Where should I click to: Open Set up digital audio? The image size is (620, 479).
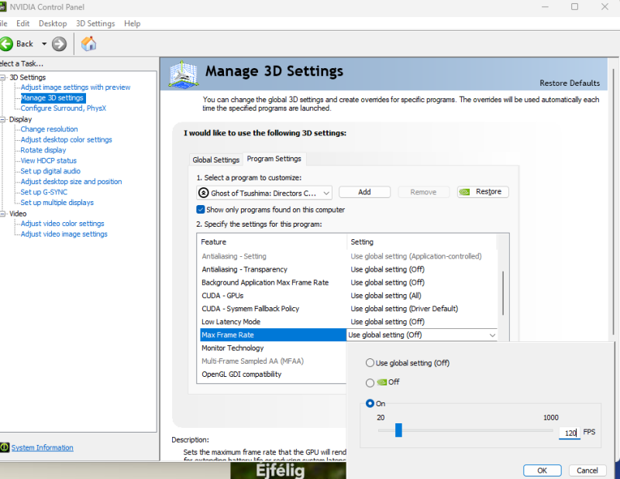50,171
